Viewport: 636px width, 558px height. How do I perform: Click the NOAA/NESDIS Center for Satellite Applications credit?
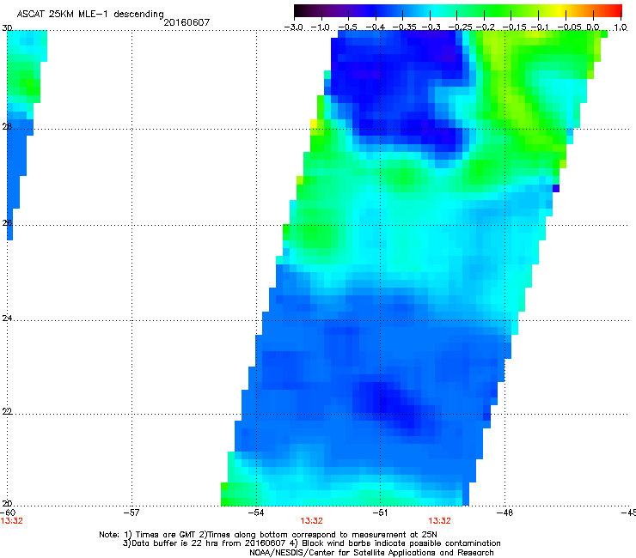pos(371,552)
